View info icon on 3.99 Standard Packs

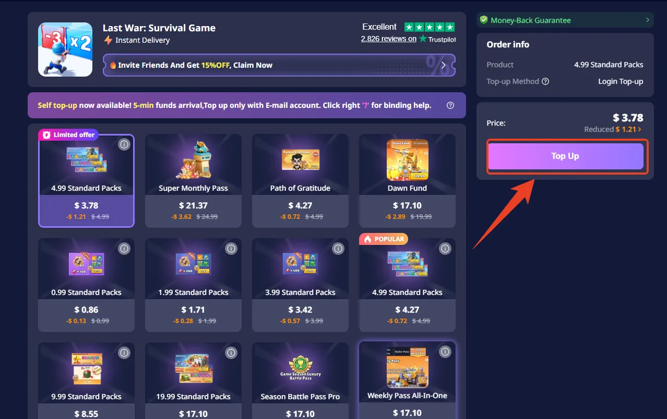(338, 249)
